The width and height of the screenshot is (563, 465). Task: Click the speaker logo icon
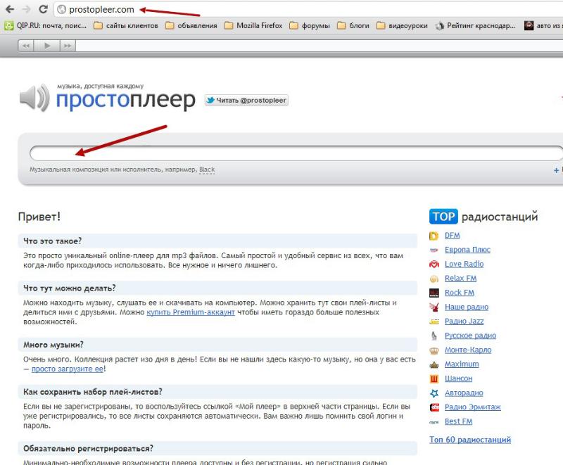click(34, 98)
